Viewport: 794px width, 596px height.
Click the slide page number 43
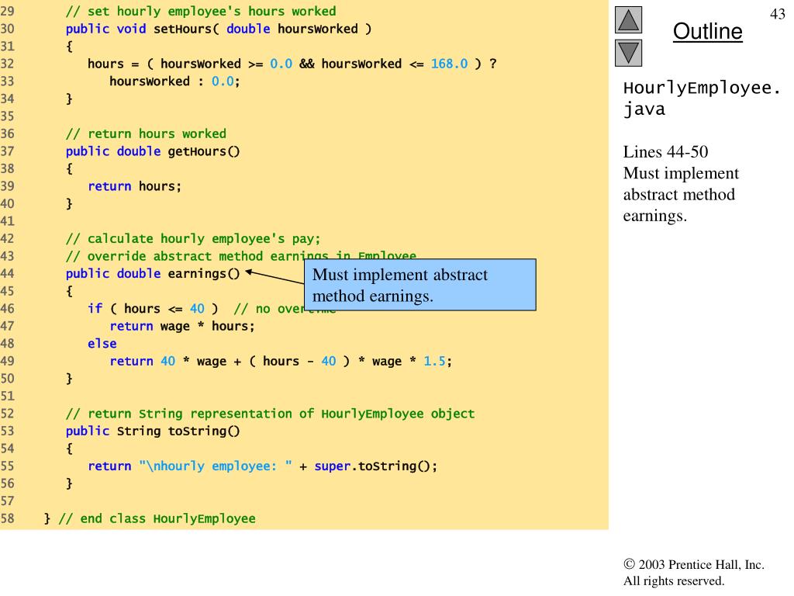(x=778, y=15)
